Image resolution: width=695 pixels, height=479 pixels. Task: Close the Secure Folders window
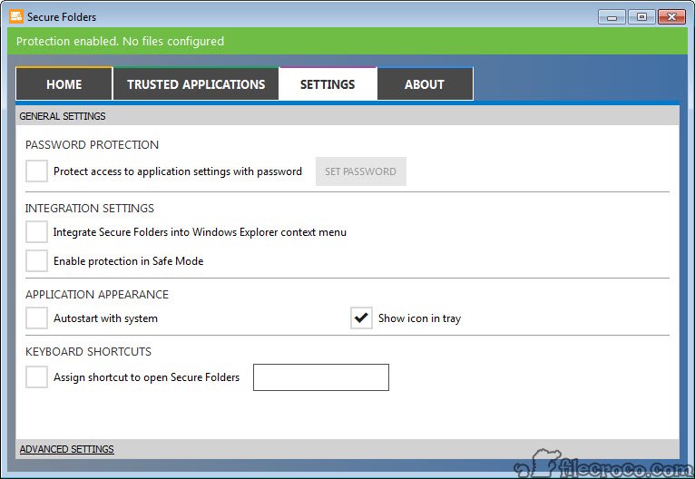pyautogui.click(x=671, y=17)
